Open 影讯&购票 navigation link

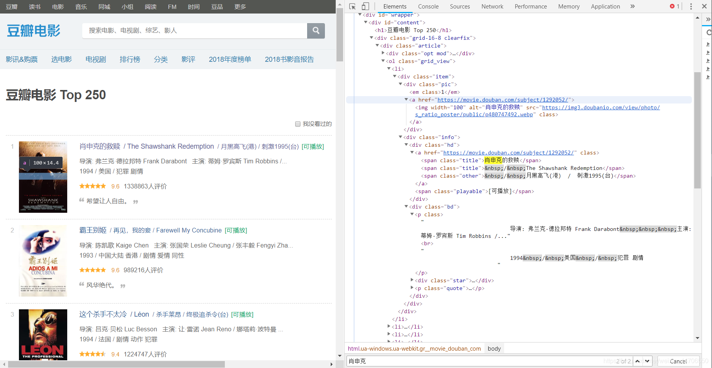point(22,59)
